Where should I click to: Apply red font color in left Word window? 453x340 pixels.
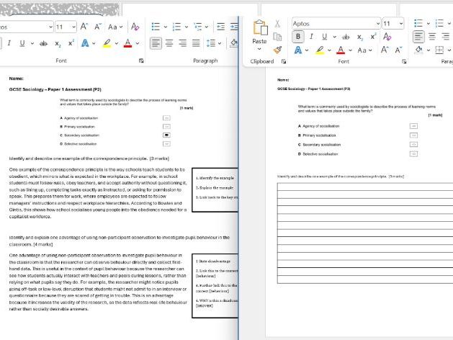click(127, 43)
